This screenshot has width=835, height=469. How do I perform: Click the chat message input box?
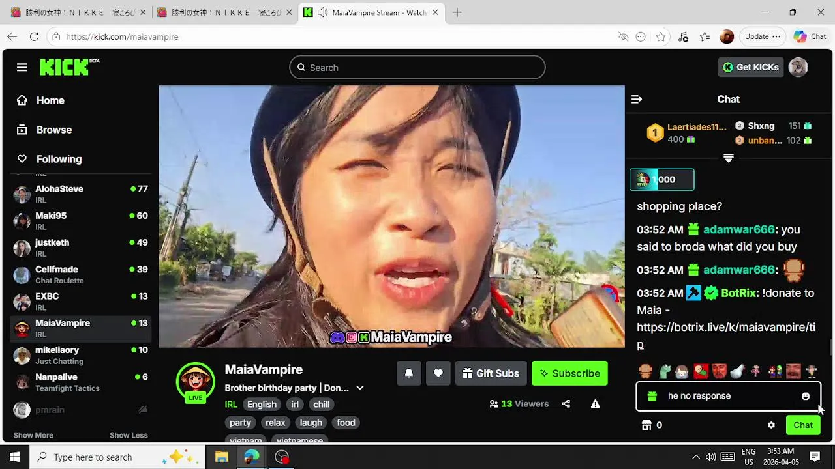click(727, 396)
